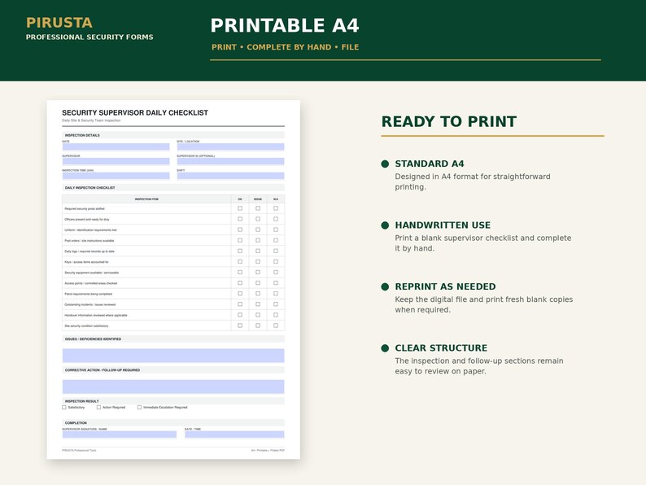Click the SECURITY SUPERVISOR DAILY CHECKLIST title
Image resolution: width=646 pixels, height=485 pixels.
tap(135, 113)
